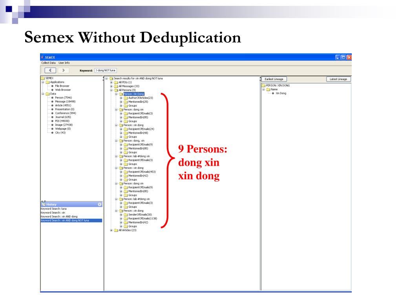Screen dimensions: 402x301
Task: Expand RecipientOfEmails(453) node
Action: coord(121,172)
